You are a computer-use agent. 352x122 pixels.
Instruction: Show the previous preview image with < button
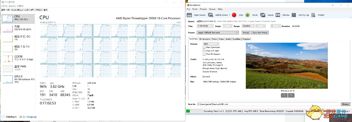[284, 95]
